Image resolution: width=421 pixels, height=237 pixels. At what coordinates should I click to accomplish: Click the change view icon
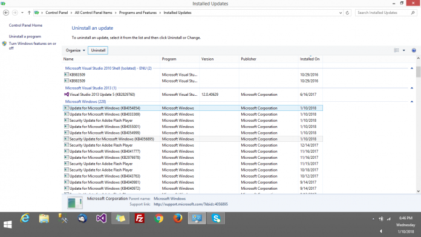(x=397, y=50)
